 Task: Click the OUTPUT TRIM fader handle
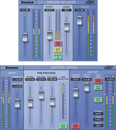pos(87,87)
